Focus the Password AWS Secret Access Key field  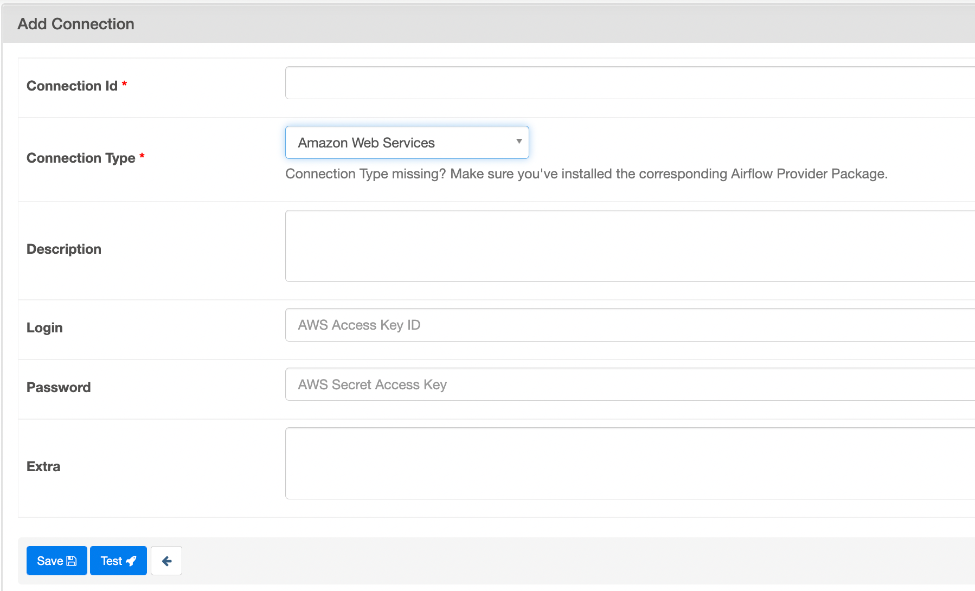point(630,384)
